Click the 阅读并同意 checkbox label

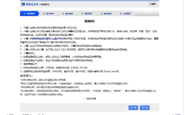point(91,98)
